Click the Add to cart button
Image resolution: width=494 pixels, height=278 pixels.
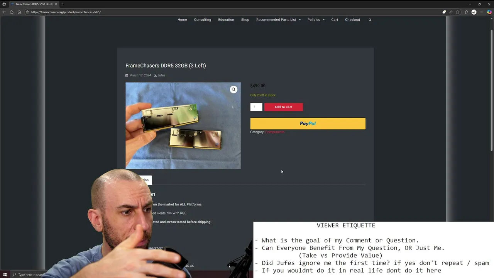tap(283, 107)
